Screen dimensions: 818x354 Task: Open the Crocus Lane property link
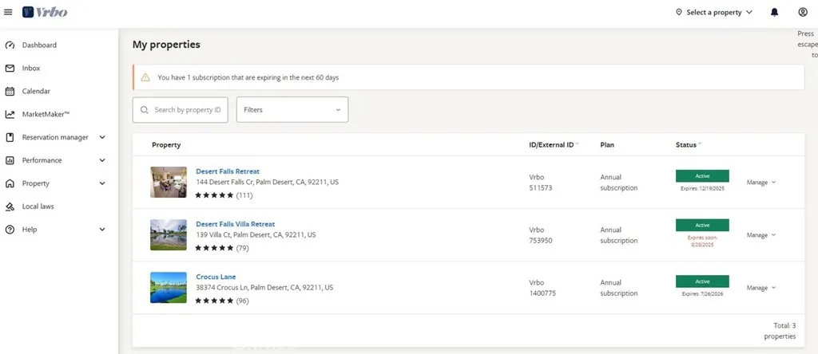pos(216,277)
